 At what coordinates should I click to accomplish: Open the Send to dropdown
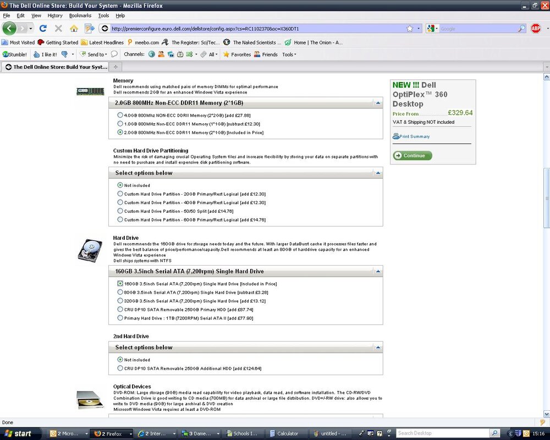coord(94,54)
